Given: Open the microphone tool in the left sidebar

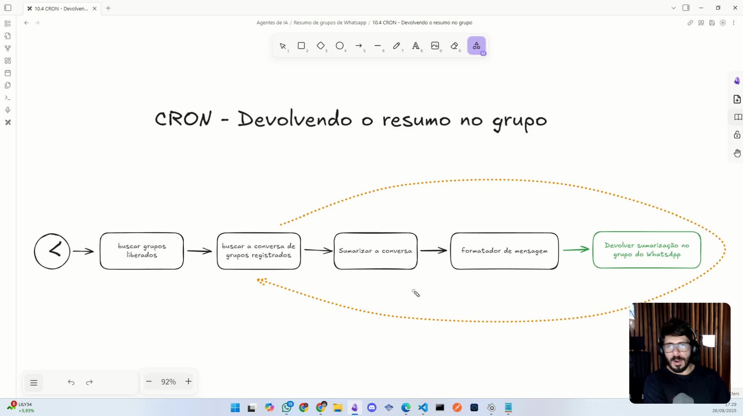Looking at the screenshot, I should [8, 110].
